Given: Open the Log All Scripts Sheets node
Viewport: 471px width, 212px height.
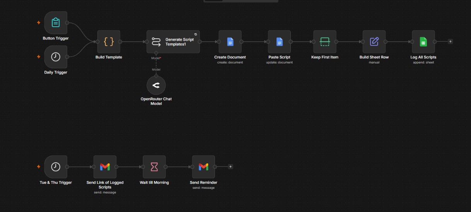Looking at the screenshot, I should point(423,41).
